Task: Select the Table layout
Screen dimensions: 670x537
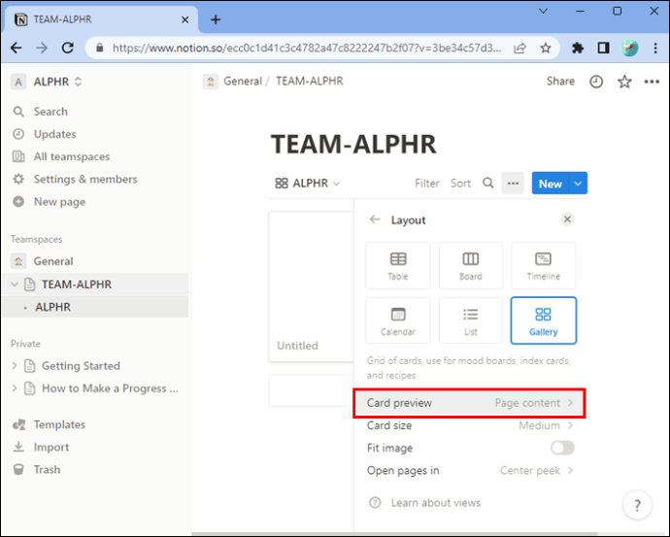Action: pyautogui.click(x=398, y=265)
